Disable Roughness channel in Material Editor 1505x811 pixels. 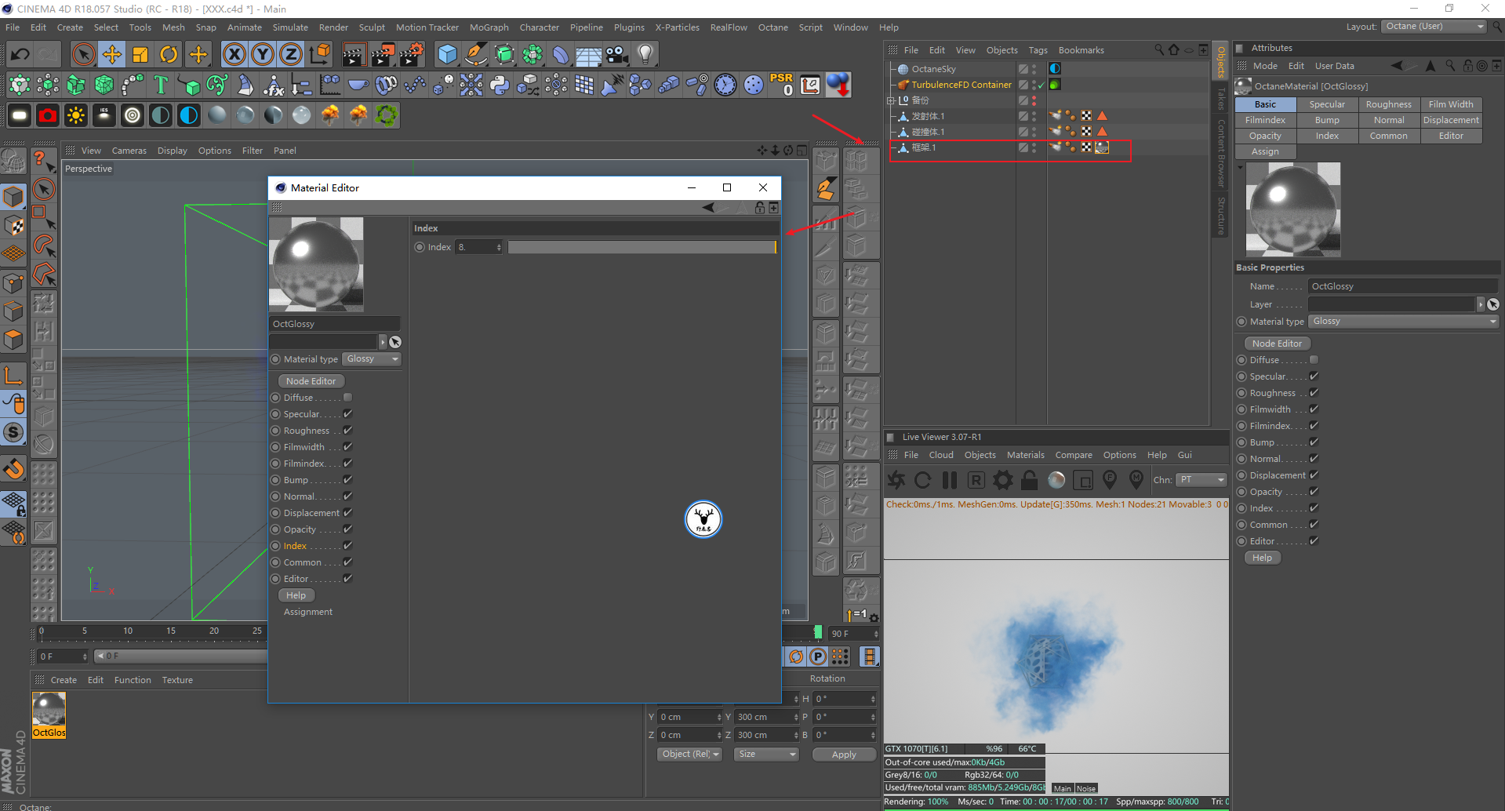347,431
